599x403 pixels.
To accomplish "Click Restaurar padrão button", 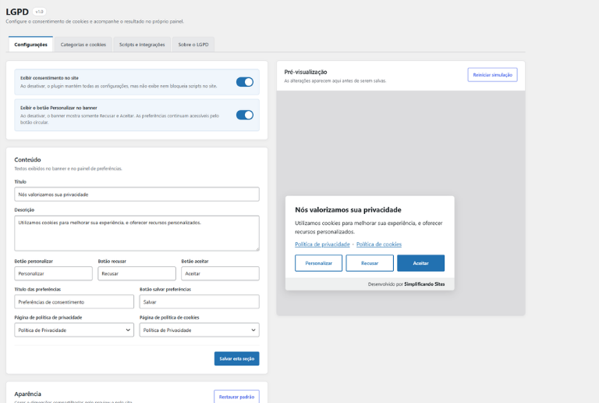I will tap(236, 397).
